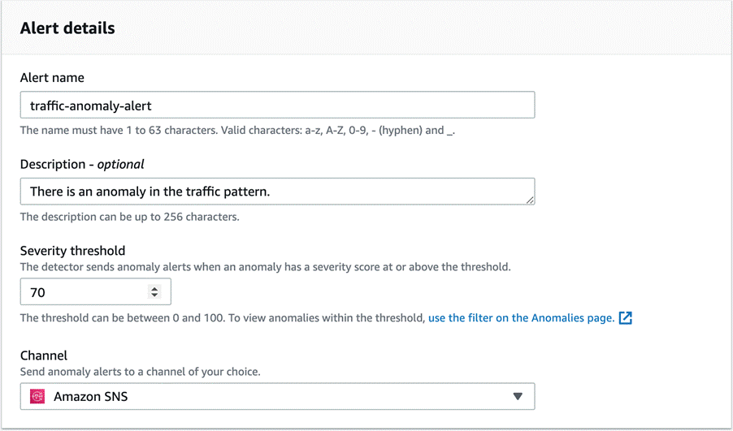Screen dimensions: 733x431
Task: Click the 256 characters description hint text
Action: [129, 217]
